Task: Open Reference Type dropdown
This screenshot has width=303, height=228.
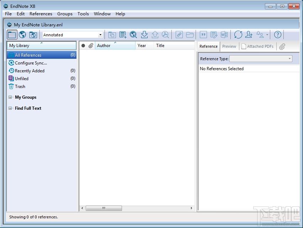Action: 261,59
